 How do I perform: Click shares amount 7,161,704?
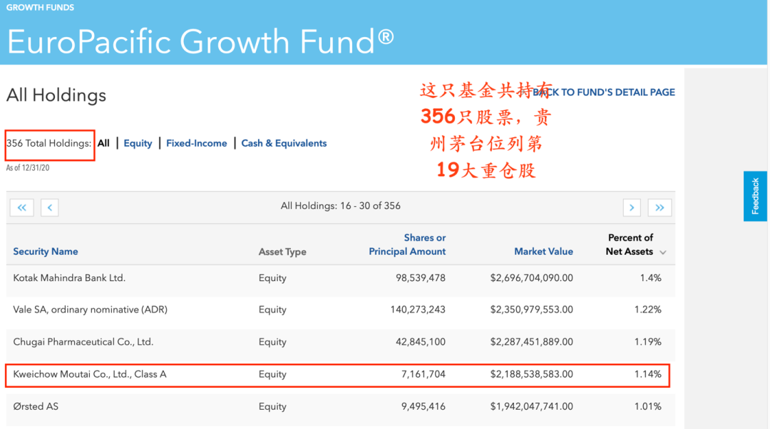click(x=423, y=374)
